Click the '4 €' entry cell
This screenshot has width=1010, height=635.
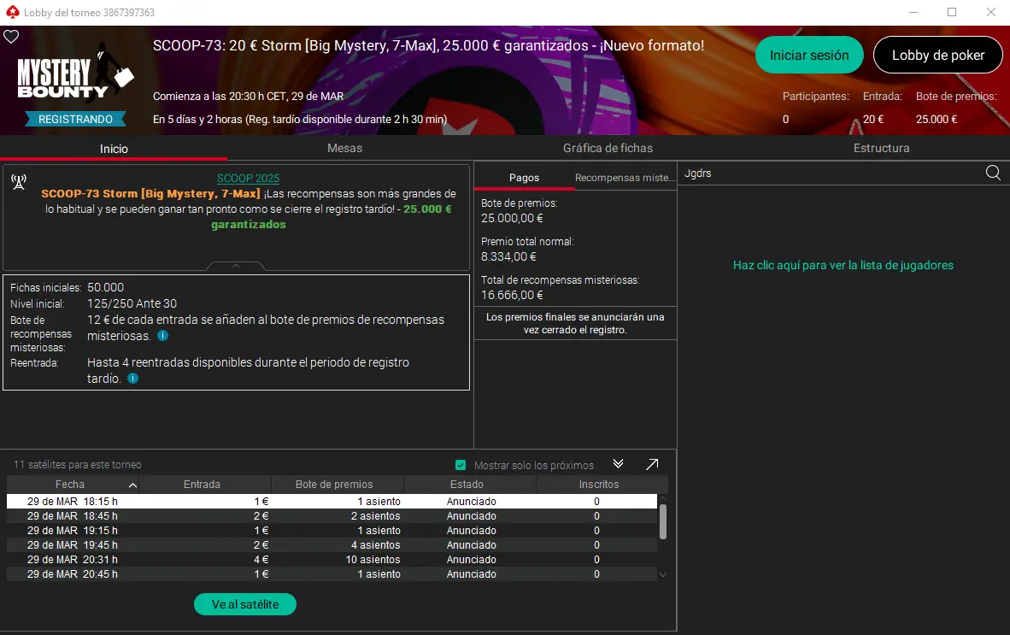pyautogui.click(x=261, y=560)
